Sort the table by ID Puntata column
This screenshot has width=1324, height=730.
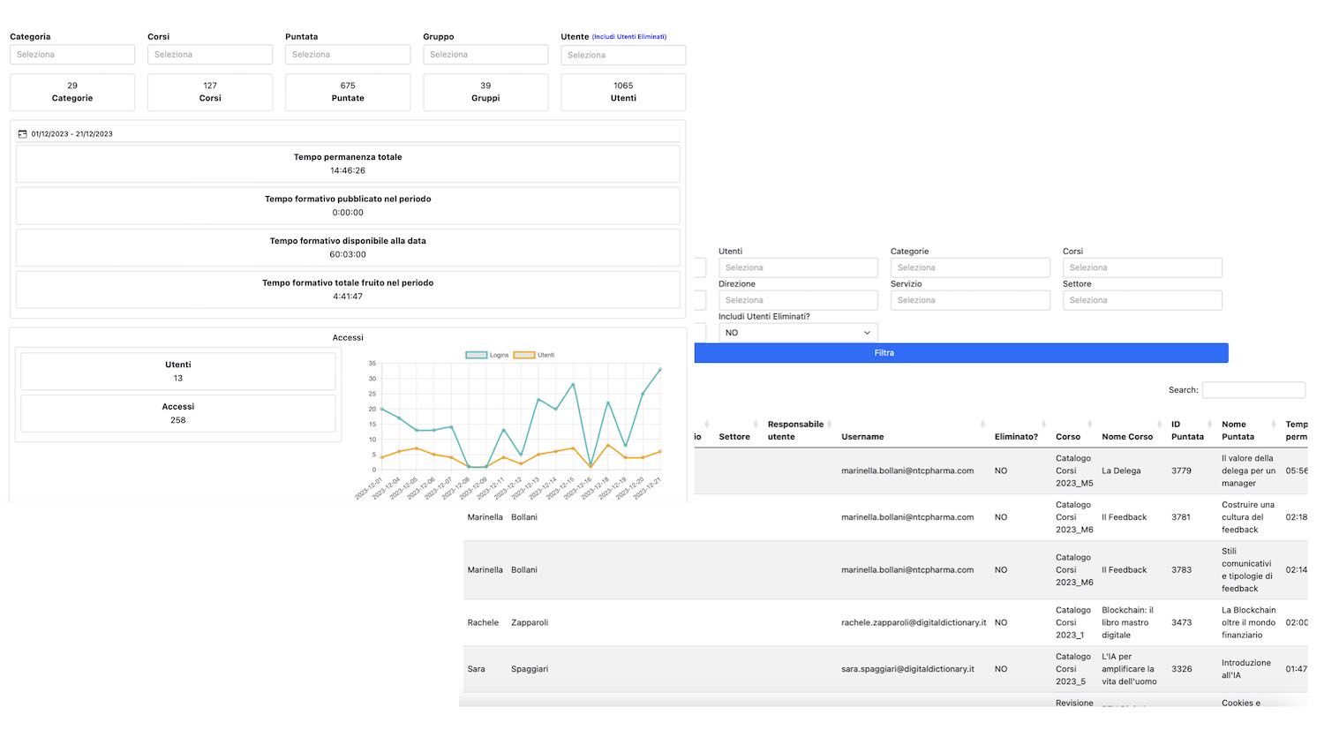pyautogui.click(x=1187, y=430)
